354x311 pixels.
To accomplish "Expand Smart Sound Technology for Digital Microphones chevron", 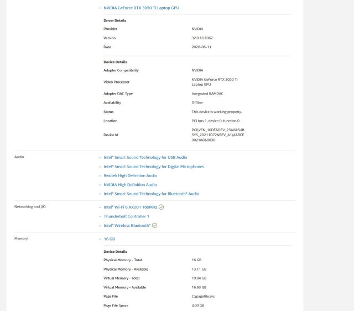I will point(100,167).
